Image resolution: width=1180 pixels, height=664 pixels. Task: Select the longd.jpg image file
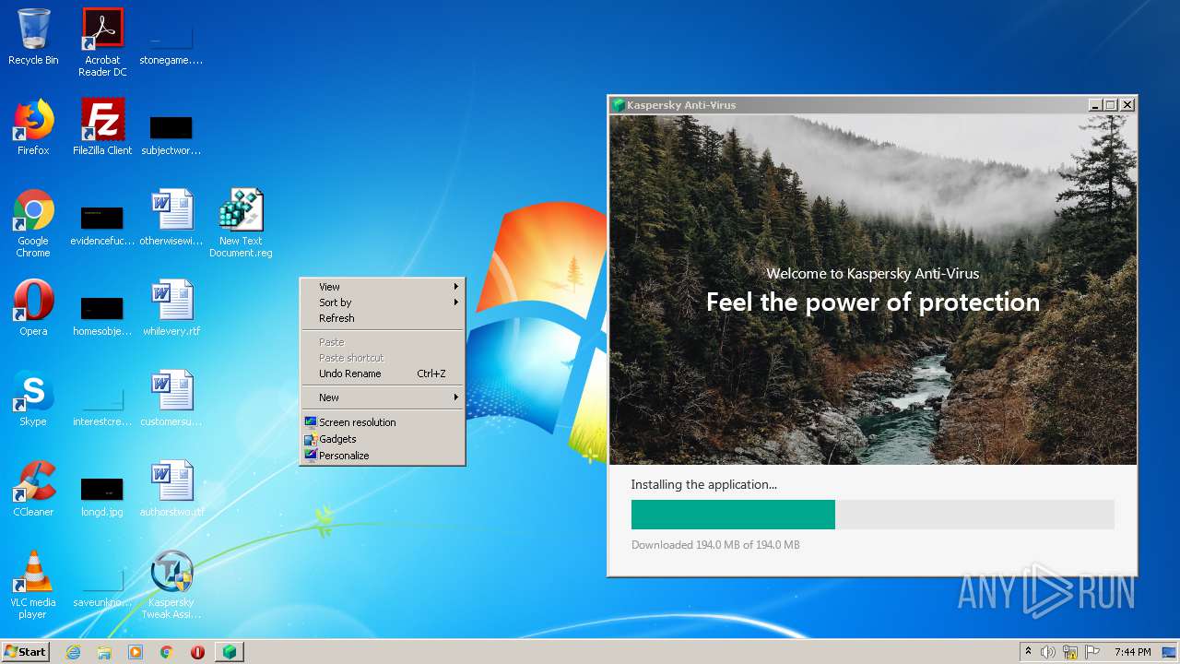point(102,497)
